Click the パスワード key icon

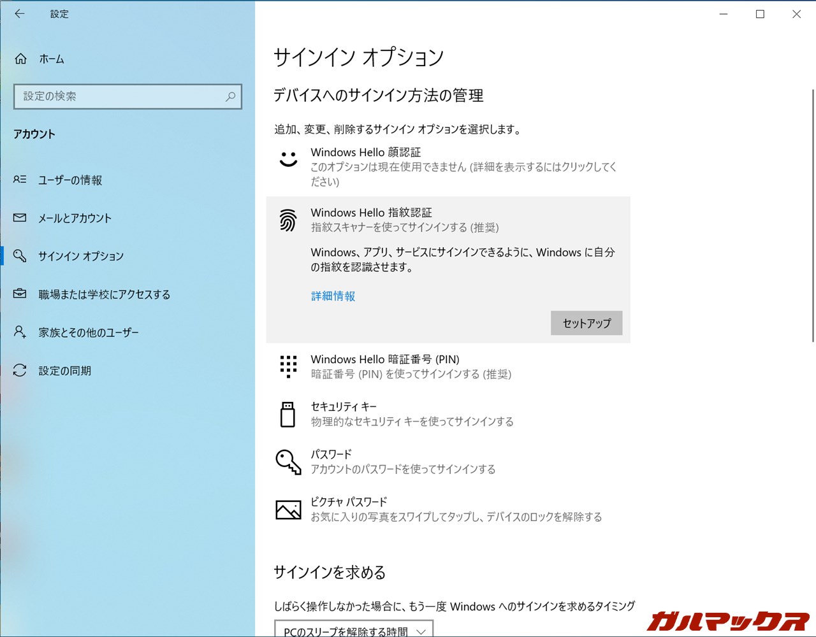[288, 461]
